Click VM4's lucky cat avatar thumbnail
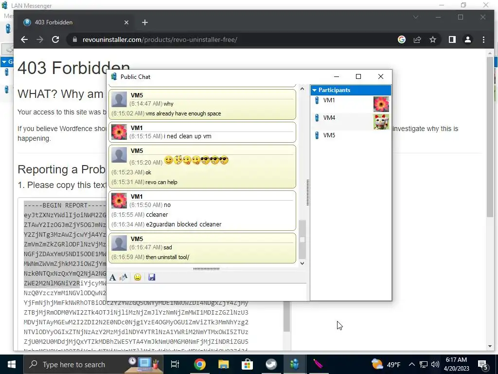 click(381, 121)
